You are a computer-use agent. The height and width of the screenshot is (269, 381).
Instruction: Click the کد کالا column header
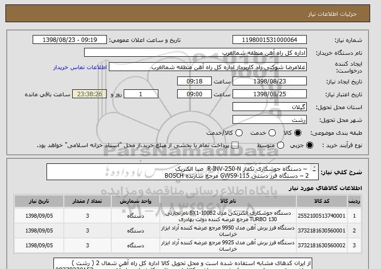[x=322, y=201]
